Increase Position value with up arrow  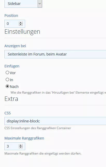click(x=21, y=23)
